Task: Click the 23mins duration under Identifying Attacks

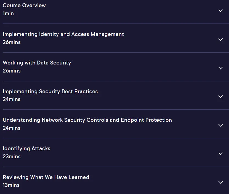Action: point(12,157)
